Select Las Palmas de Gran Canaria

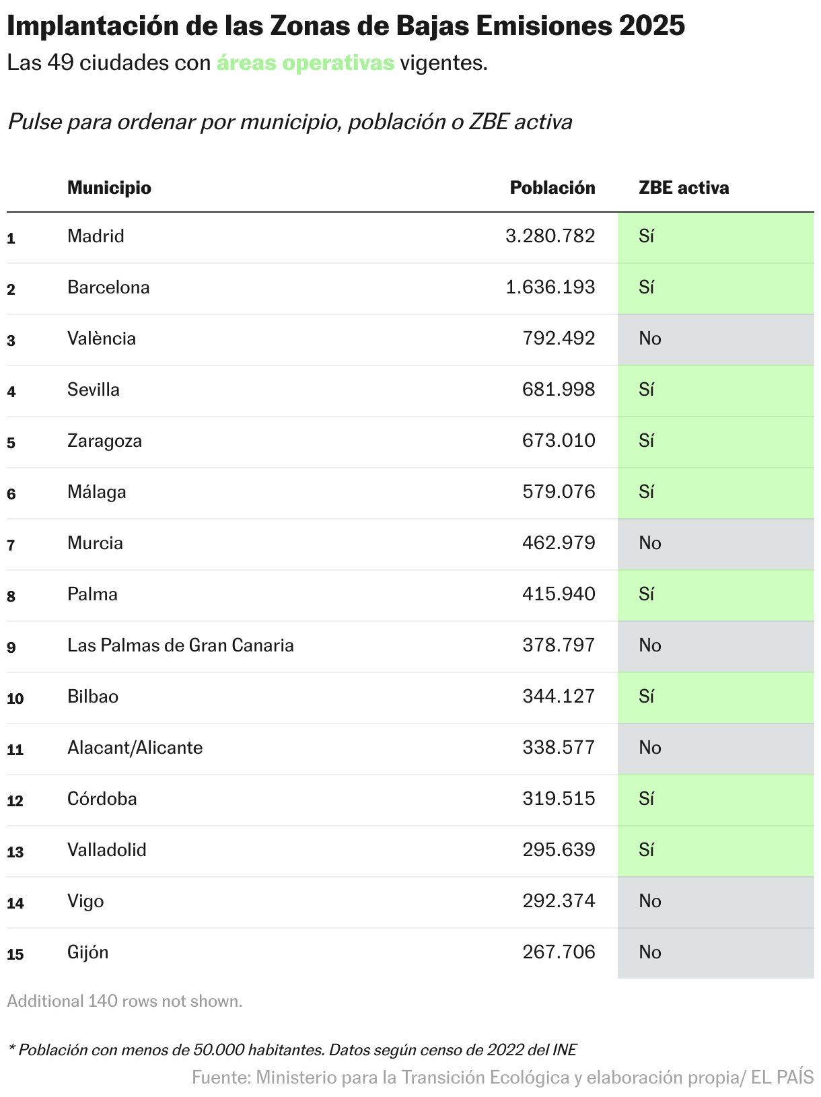click(180, 645)
